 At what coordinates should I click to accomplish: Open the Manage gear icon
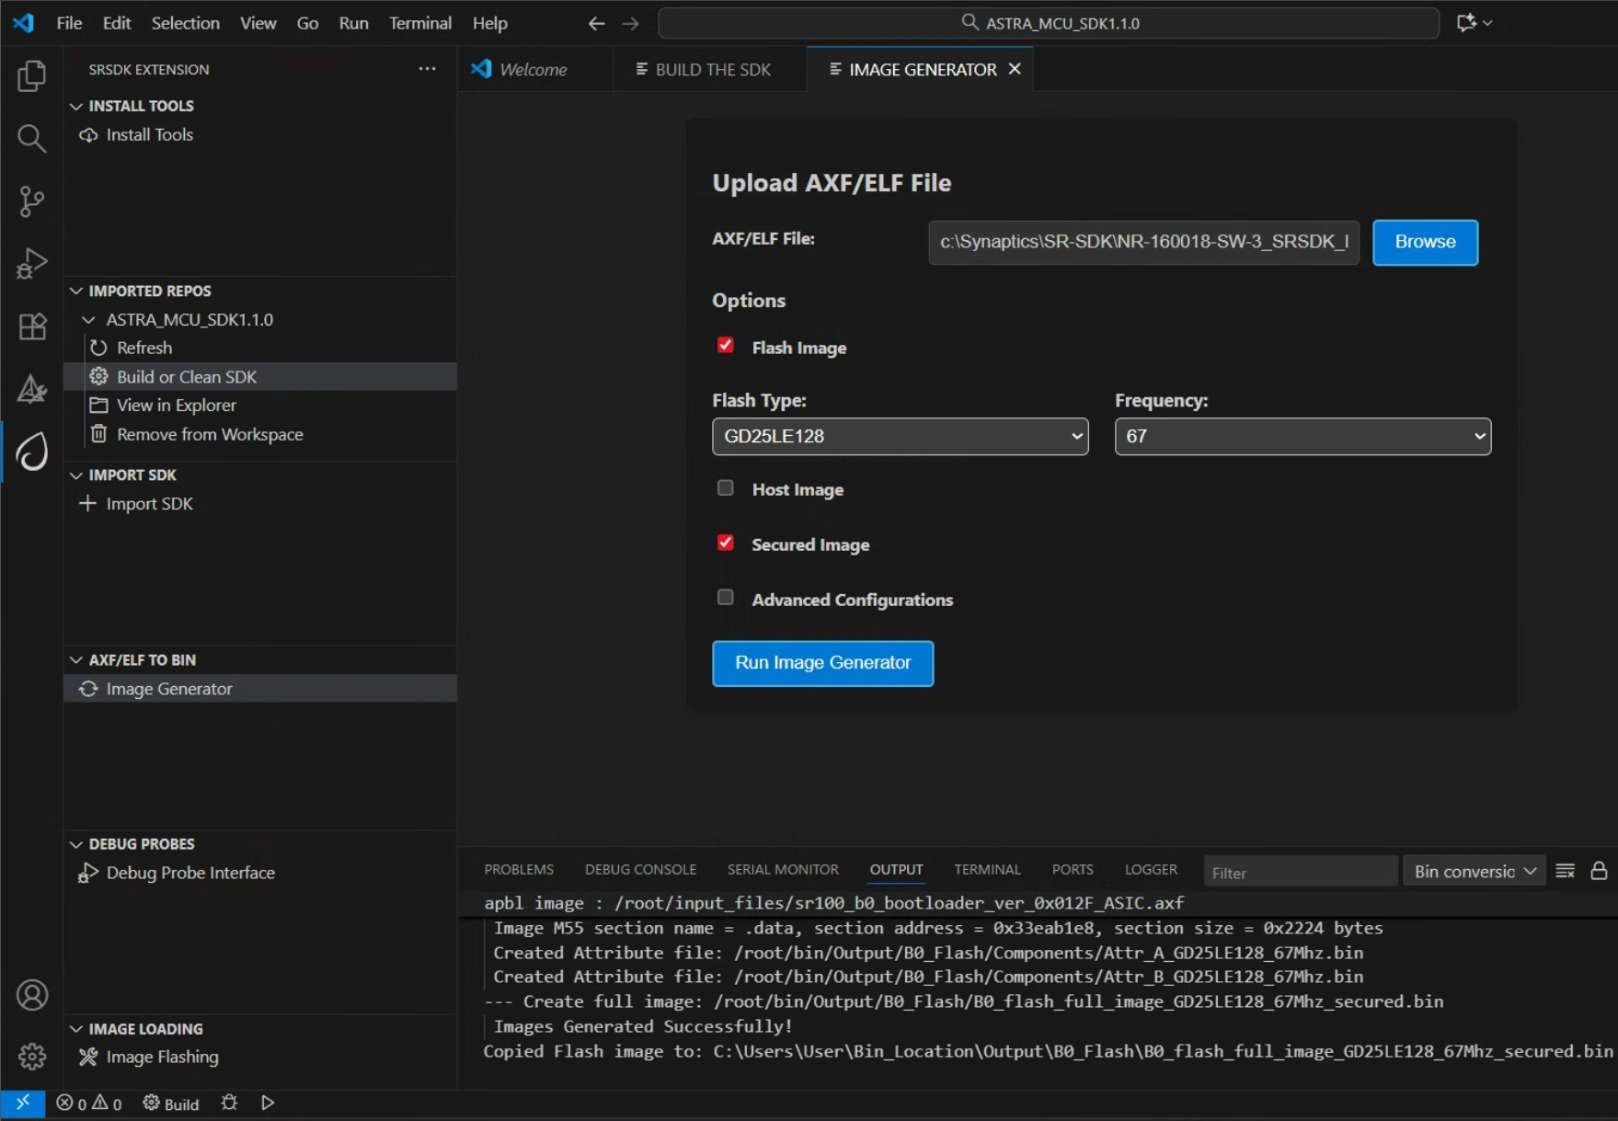click(31, 1057)
